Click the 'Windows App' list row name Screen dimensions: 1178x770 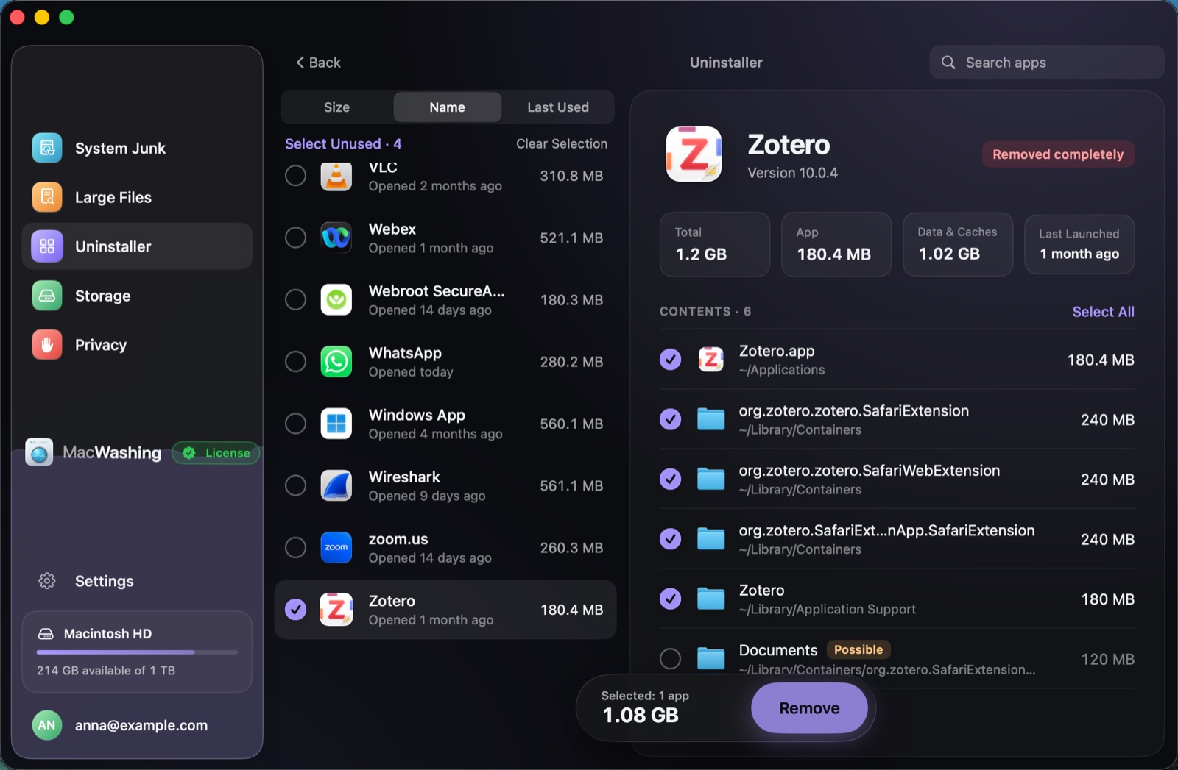click(417, 415)
